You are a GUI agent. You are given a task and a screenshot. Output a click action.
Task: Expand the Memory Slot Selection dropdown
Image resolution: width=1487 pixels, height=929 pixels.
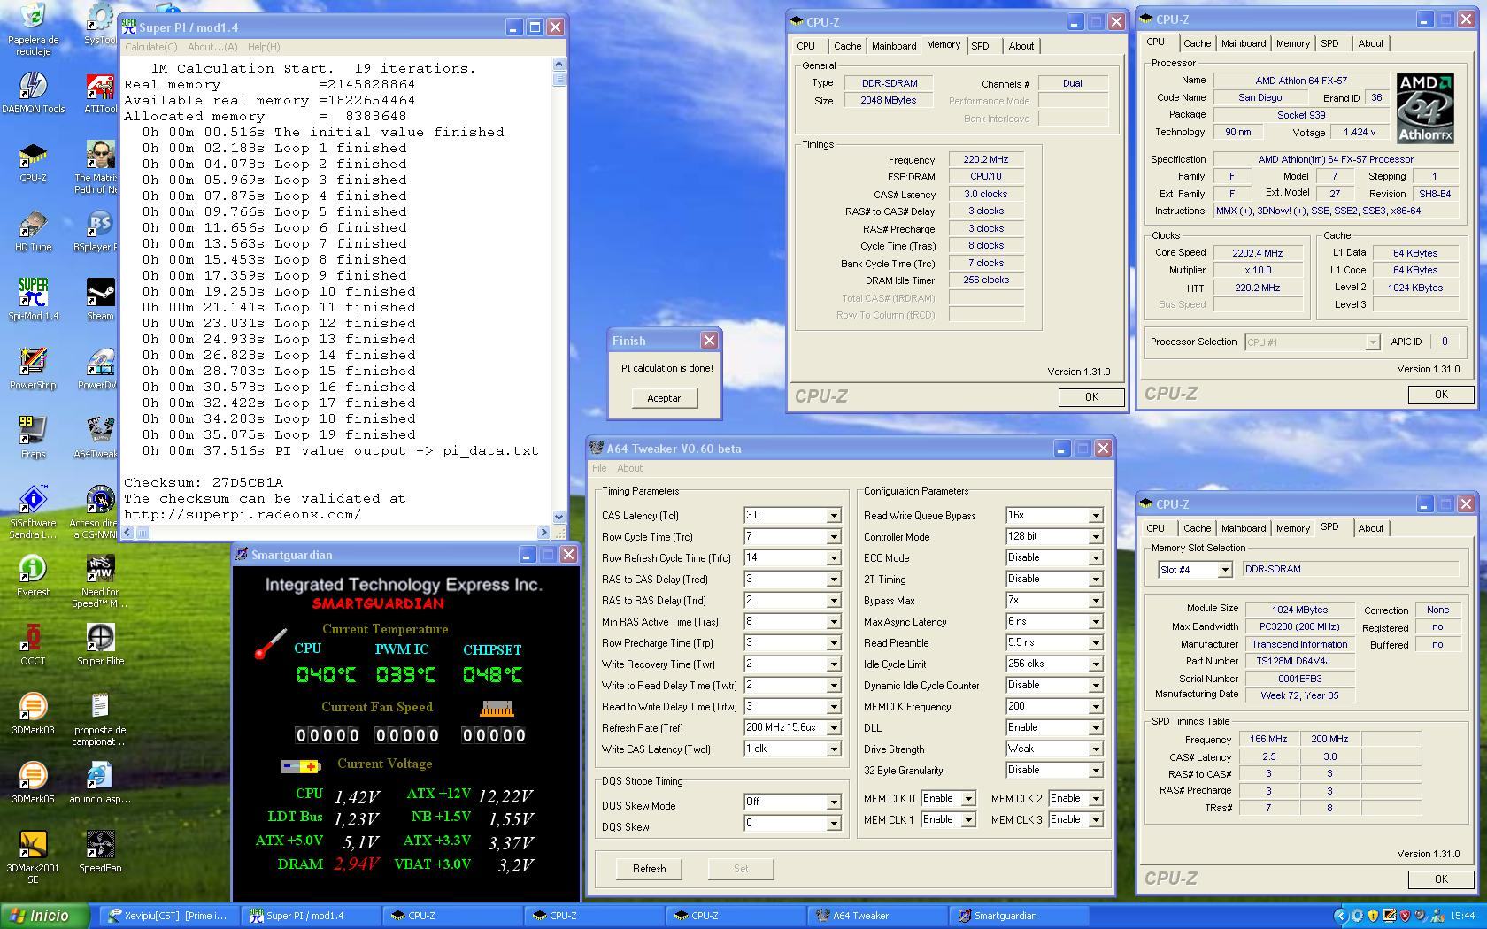(1224, 570)
